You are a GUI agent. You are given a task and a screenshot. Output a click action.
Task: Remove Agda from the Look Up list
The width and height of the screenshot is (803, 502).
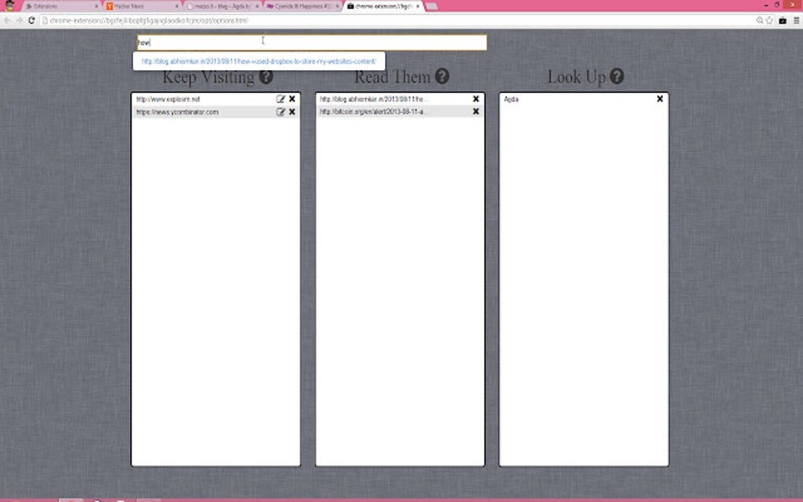coord(659,99)
